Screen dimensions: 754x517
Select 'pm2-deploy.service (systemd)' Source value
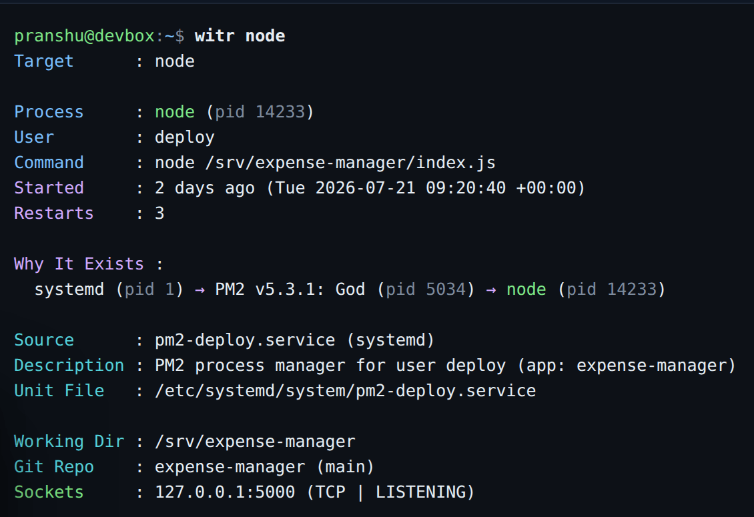[295, 340]
